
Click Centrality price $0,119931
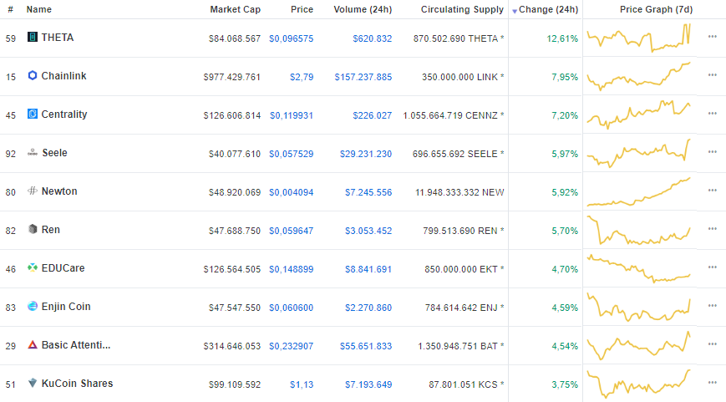292,115
